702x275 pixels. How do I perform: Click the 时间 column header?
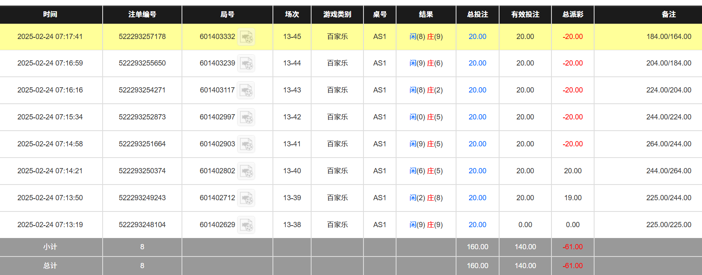[x=50, y=14]
